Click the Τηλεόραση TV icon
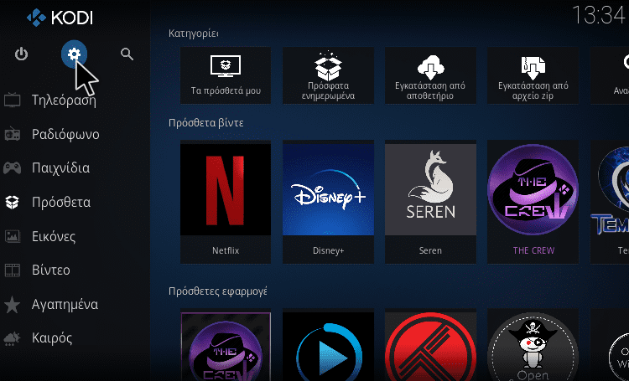The height and width of the screenshot is (381, 629). click(x=12, y=100)
